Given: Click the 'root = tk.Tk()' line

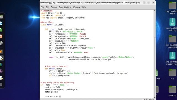Looking at the screenshot, I should (52, 87).
